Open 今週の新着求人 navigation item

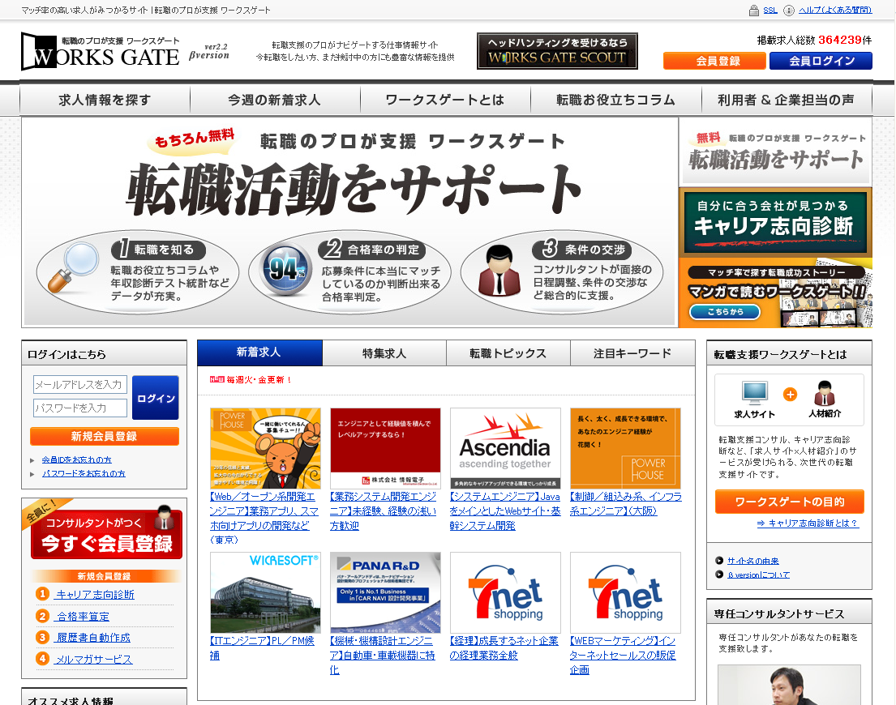pyautogui.click(x=274, y=100)
